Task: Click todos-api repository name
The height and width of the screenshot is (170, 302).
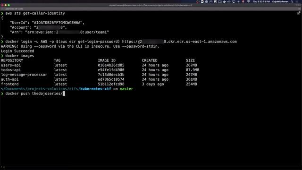Action: (x=11, y=70)
